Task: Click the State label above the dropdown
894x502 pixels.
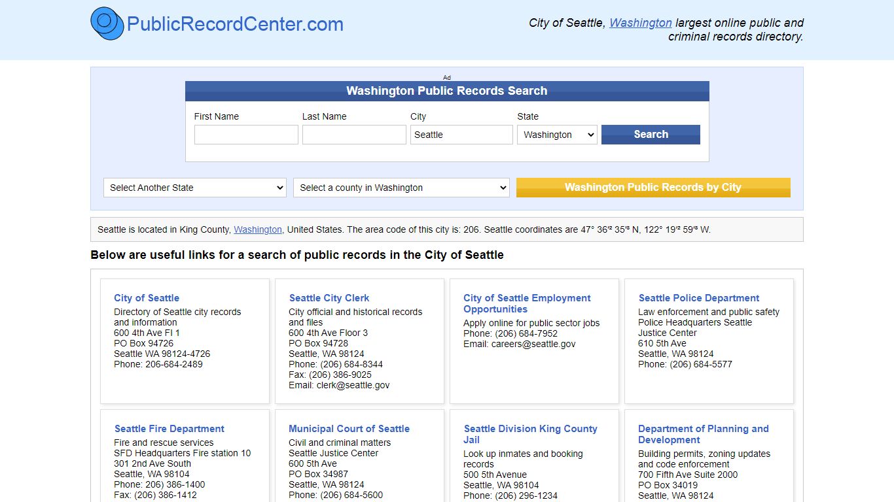Action: pos(528,116)
